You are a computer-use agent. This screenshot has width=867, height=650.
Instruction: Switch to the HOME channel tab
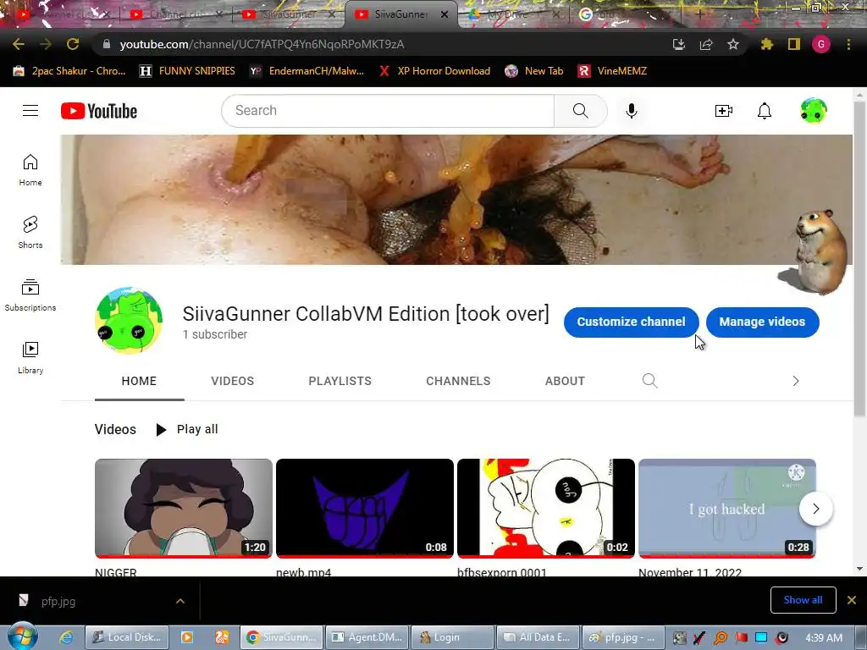coord(139,381)
